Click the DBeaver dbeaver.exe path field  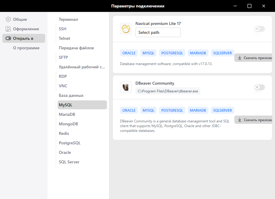(x=168, y=91)
